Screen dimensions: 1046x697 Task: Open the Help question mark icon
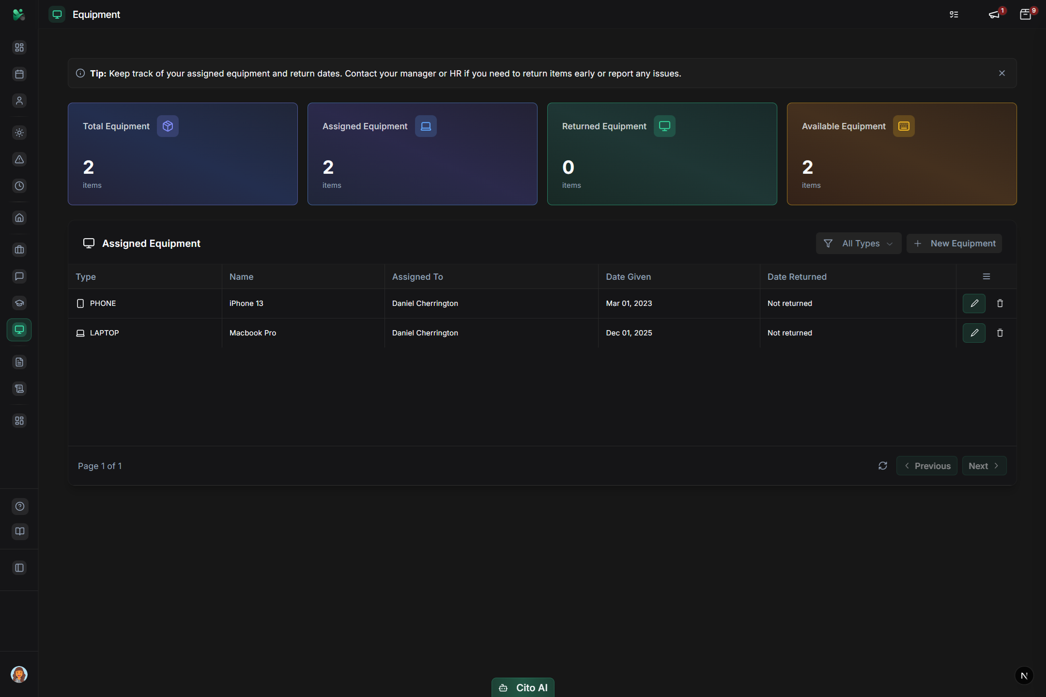coord(19,506)
